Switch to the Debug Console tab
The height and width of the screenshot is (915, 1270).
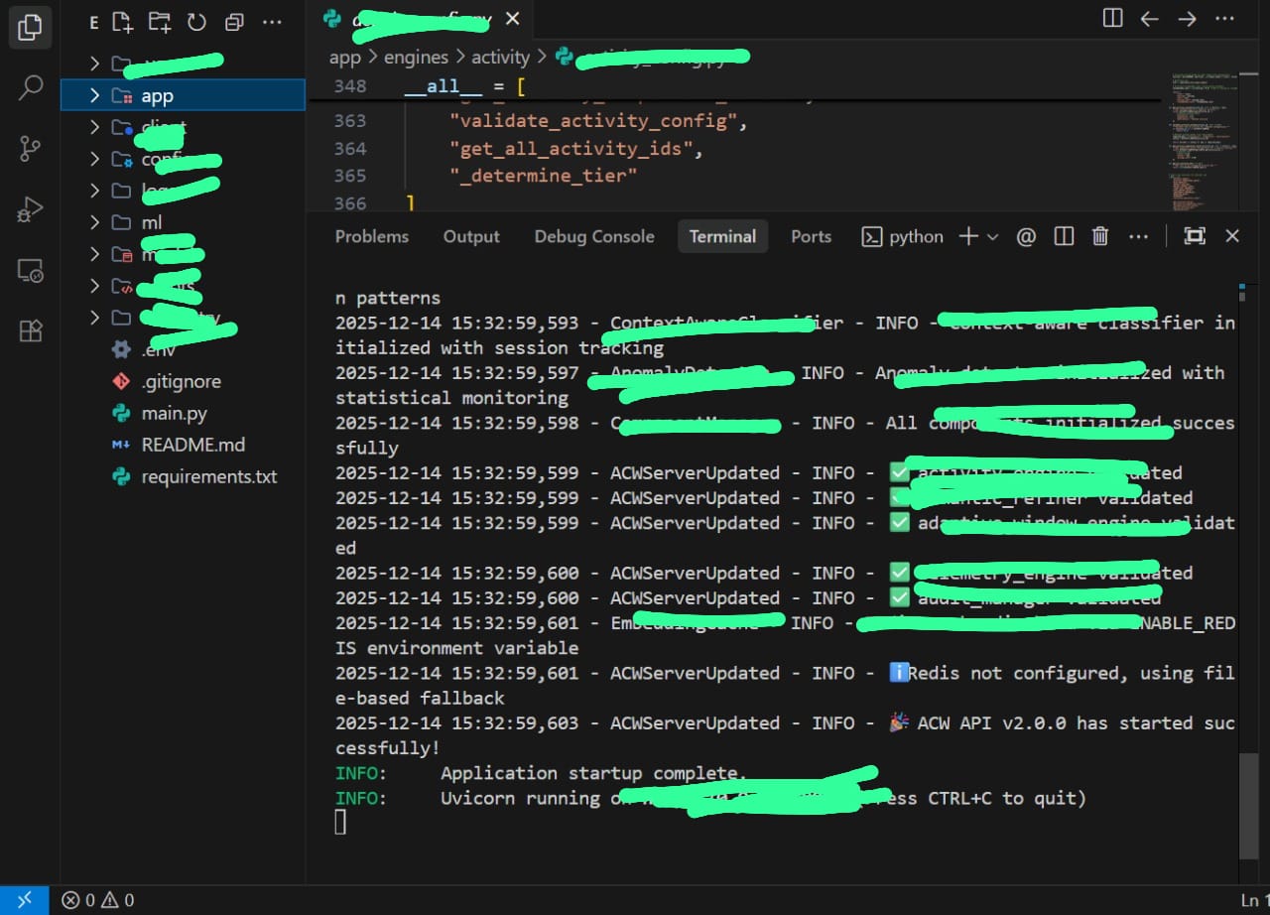(x=593, y=236)
